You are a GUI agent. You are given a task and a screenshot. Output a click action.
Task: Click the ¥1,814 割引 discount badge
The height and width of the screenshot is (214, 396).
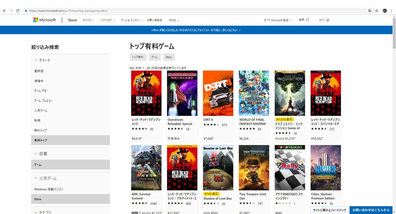click(284, 119)
